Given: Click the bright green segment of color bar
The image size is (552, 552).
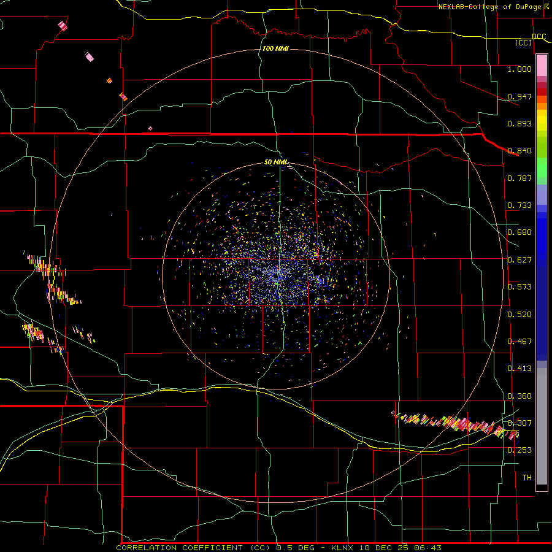Looking at the screenshot, I should click(542, 167).
